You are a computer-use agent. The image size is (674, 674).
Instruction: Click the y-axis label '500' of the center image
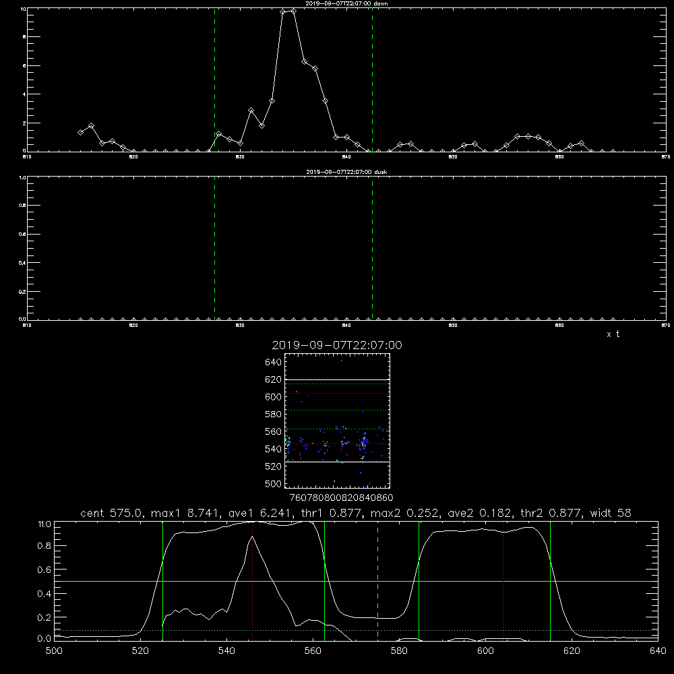(273, 484)
